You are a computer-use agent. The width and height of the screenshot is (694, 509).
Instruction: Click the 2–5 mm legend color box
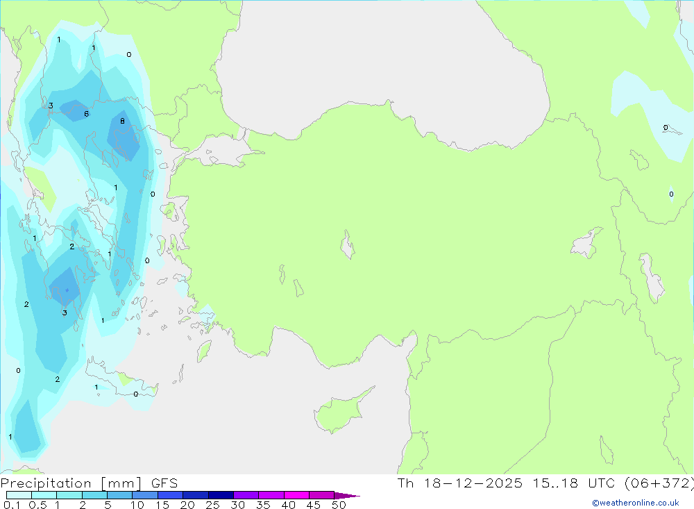[x=94, y=495]
